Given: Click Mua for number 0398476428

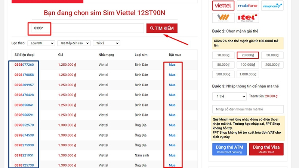Looking at the screenshot, I should (x=172, y=95).
